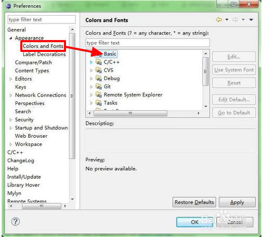This screenshot has height=237, width=263.
Task: Collapse the Appearance tree node
Action: (11, 38)
